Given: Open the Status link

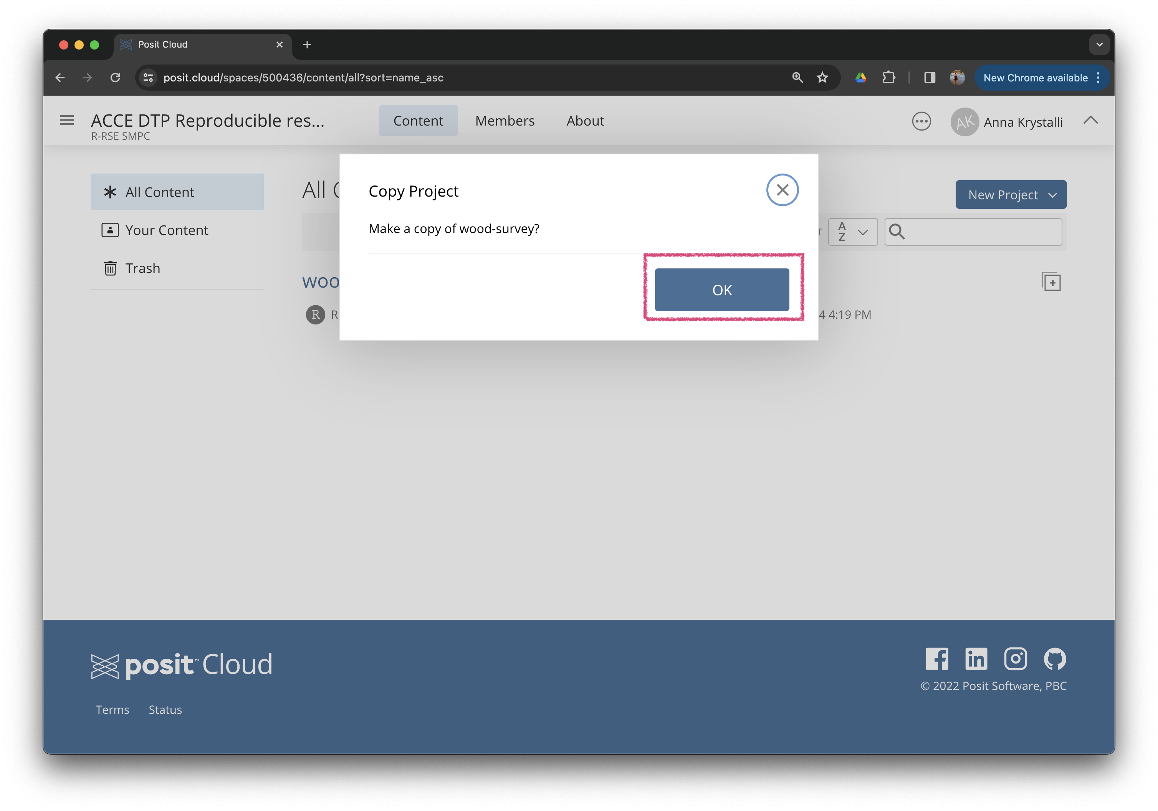Looking at the screenshot, I should (x=165, y=709).
